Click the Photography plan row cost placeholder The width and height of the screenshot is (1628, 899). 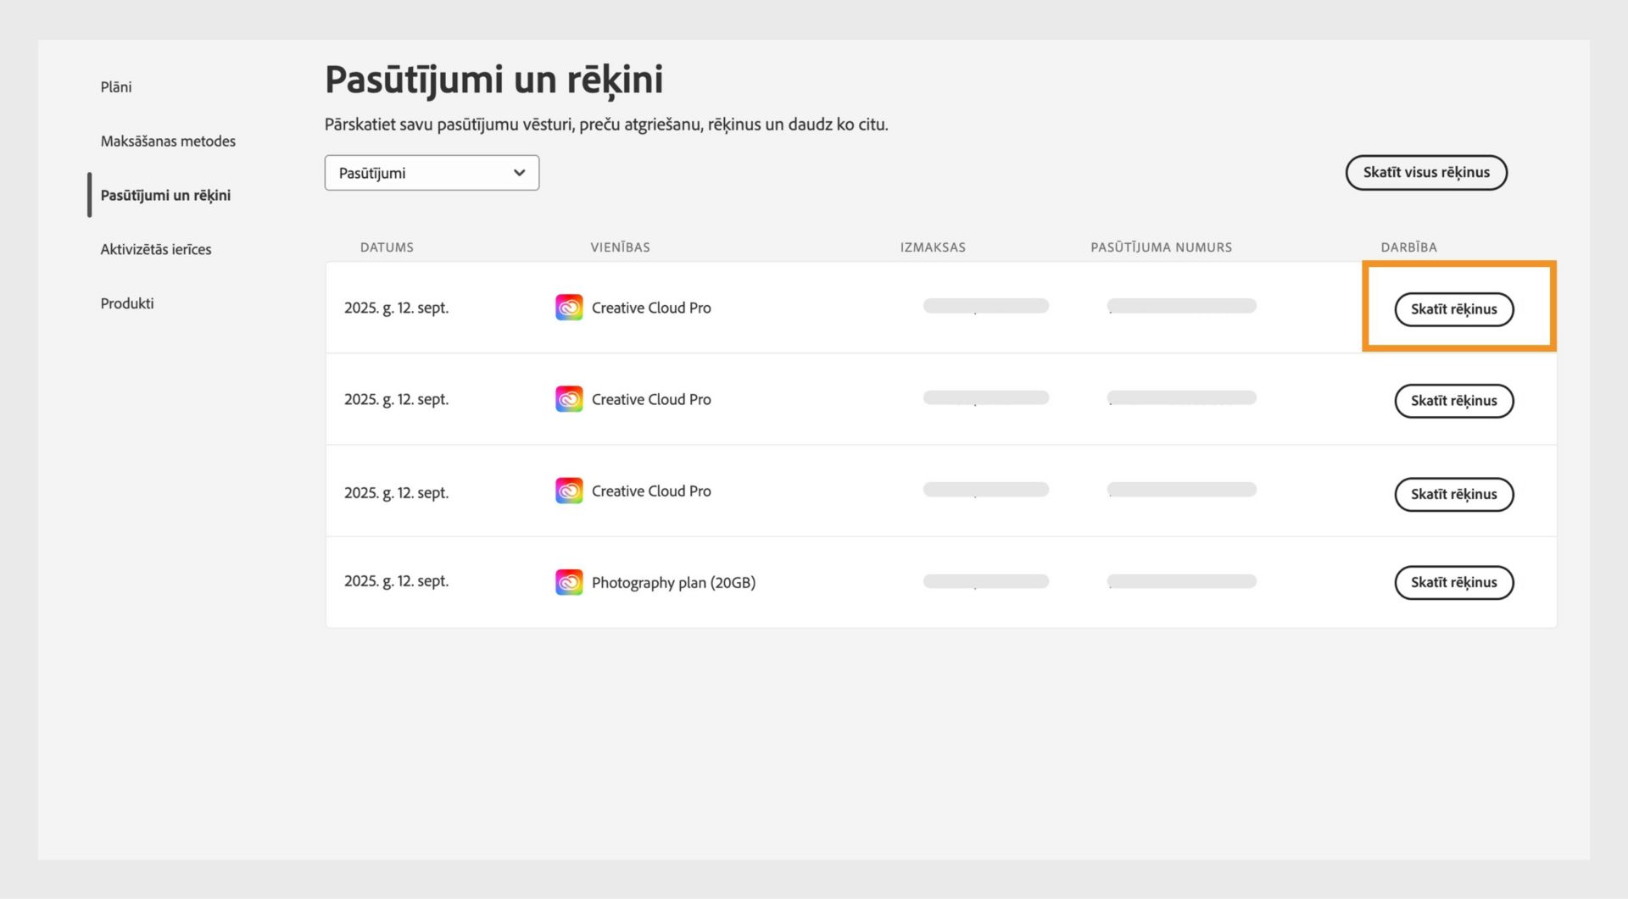coord(985,581)
